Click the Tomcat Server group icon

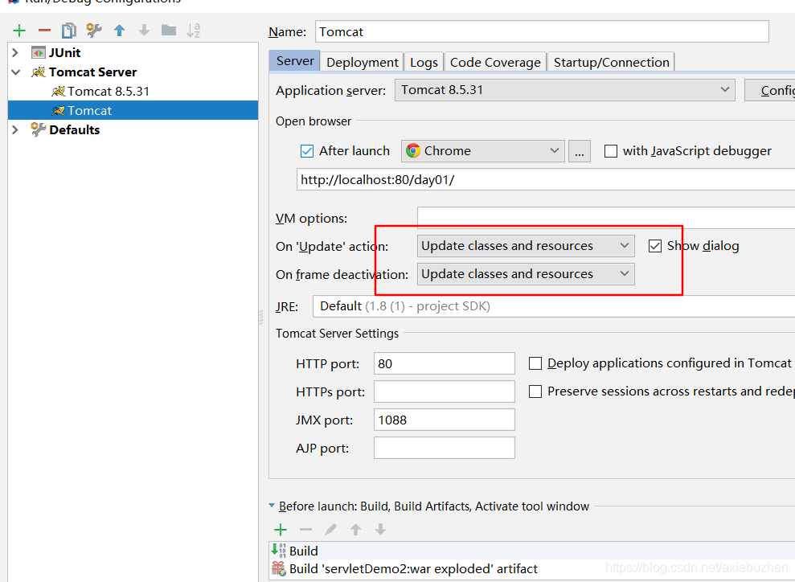point(38,72)
